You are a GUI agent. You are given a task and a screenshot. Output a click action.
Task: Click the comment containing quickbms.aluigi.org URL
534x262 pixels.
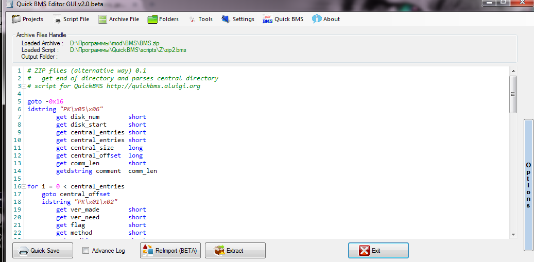coord(114,86)
